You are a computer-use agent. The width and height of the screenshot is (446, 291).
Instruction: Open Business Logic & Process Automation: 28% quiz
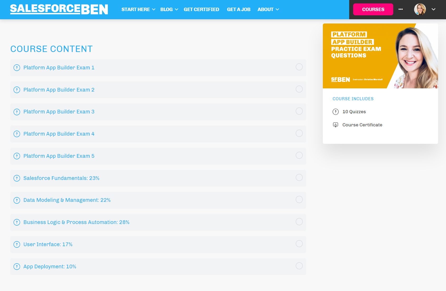[76, 222]
